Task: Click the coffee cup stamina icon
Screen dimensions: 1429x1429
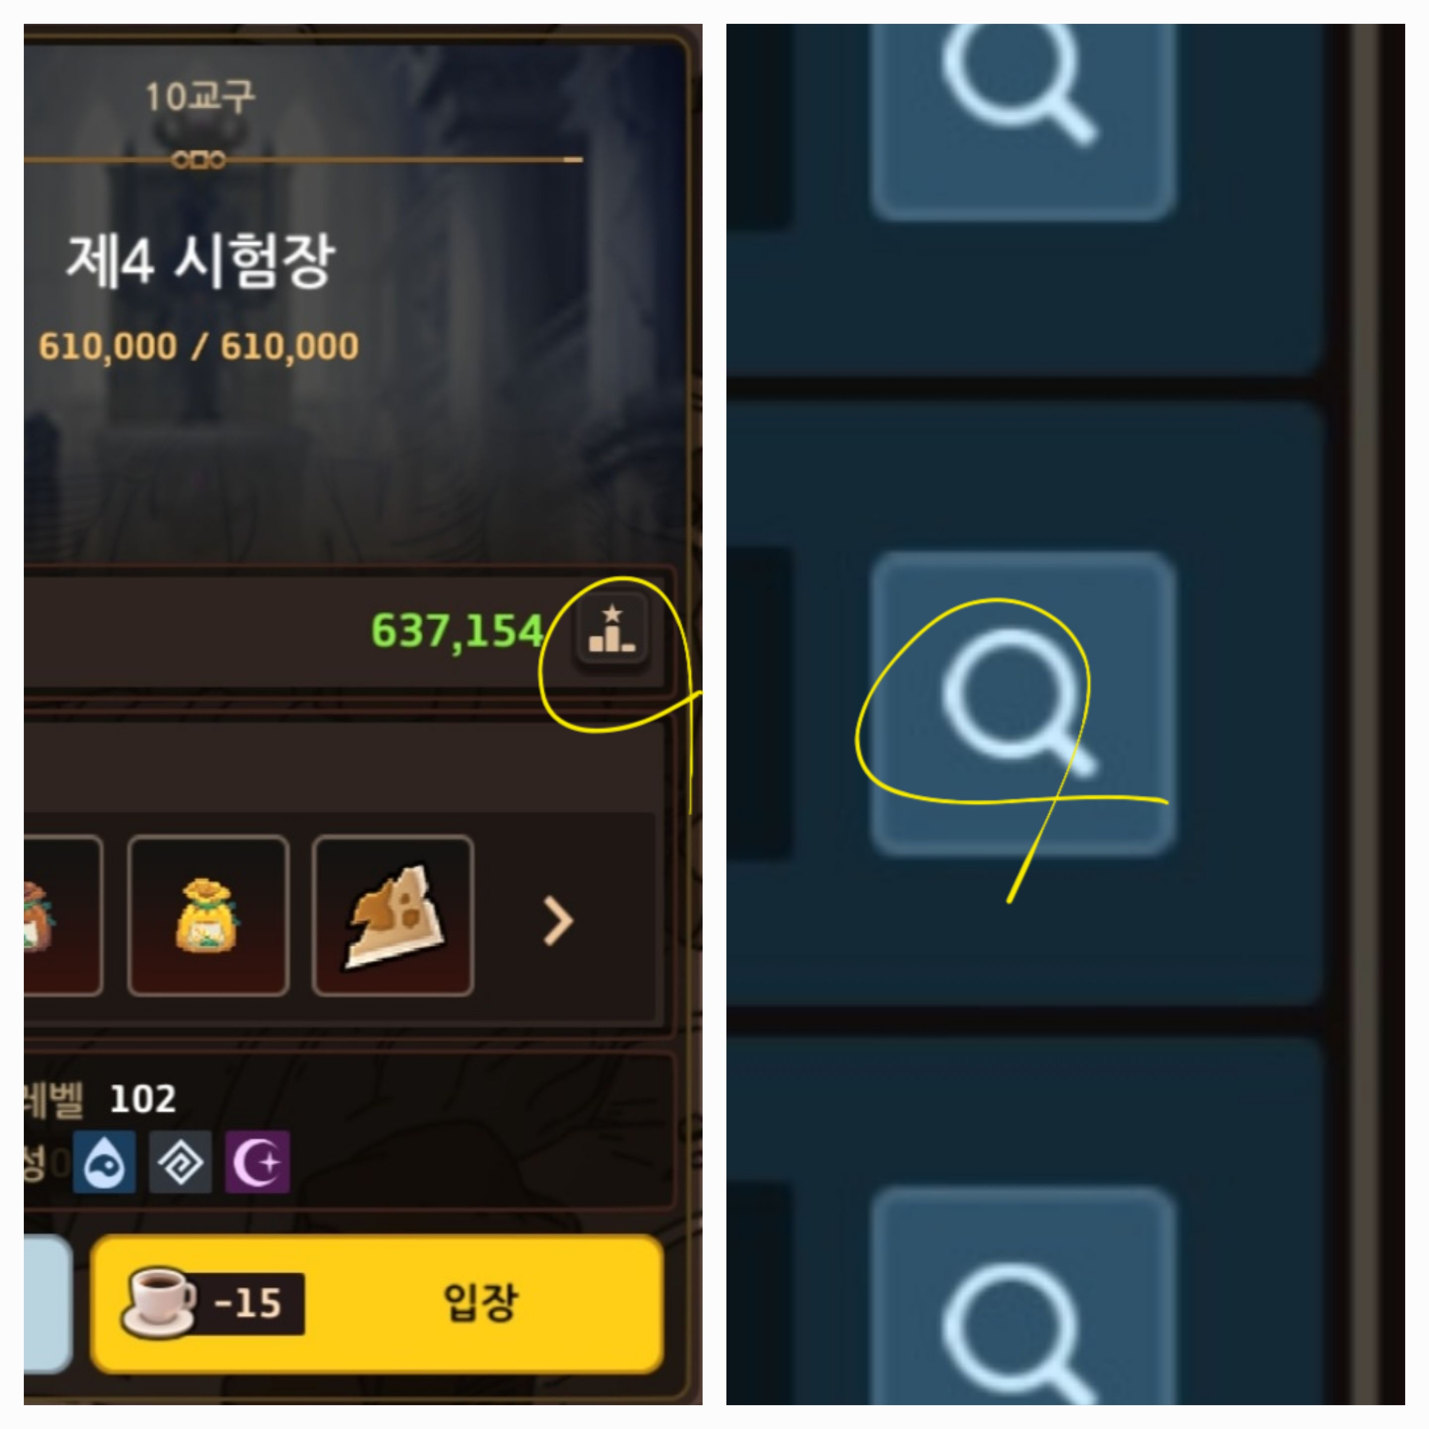Action: [159, 1302]
